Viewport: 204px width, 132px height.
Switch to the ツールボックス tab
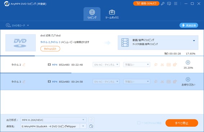[x=112, y=14]
